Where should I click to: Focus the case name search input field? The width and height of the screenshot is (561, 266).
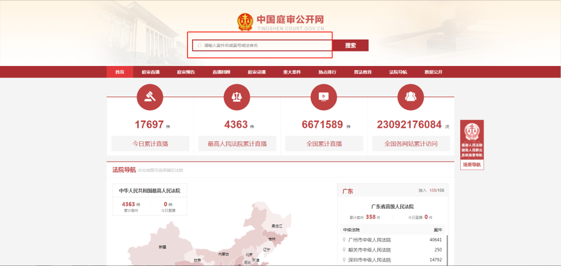point(262,46)
